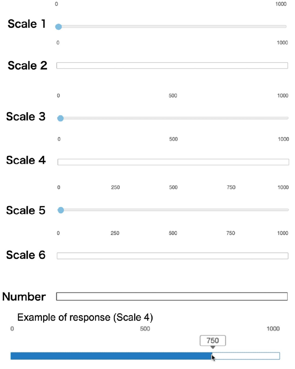Screen dimensions: 295x369
Task: Click the 250 label above Scale 5
Action: click(x=116, y=188)
